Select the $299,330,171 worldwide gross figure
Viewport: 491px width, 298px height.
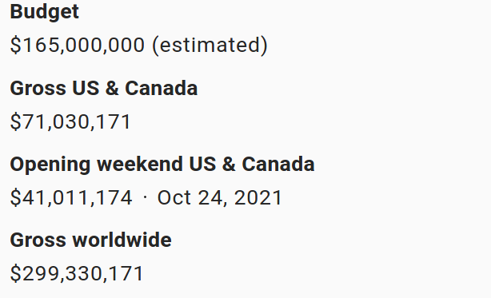coord(77,273)
